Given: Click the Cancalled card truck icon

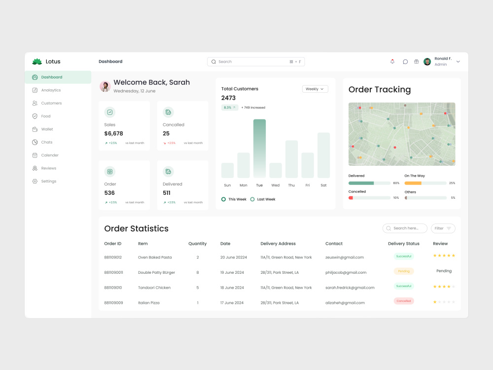Looking at the screenshot, I should (168, 112).
